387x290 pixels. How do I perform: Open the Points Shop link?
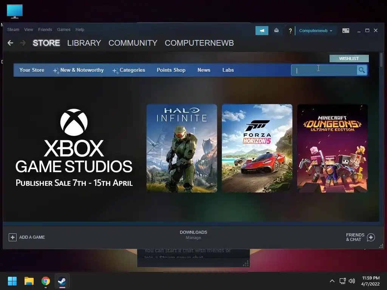[171, 70]
